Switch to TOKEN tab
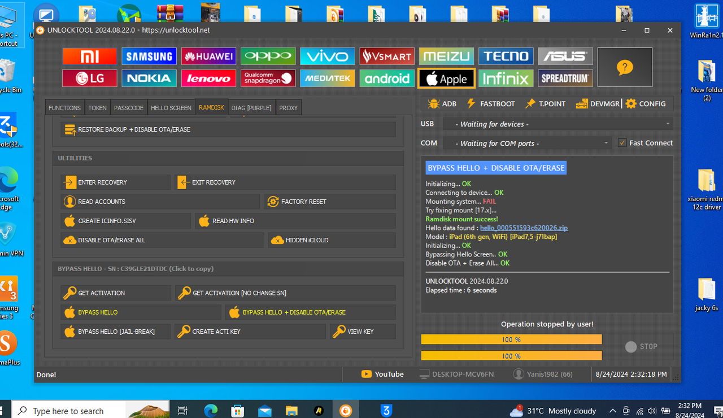The height and width of the screenshot is (418, 723). coord(97,108)
